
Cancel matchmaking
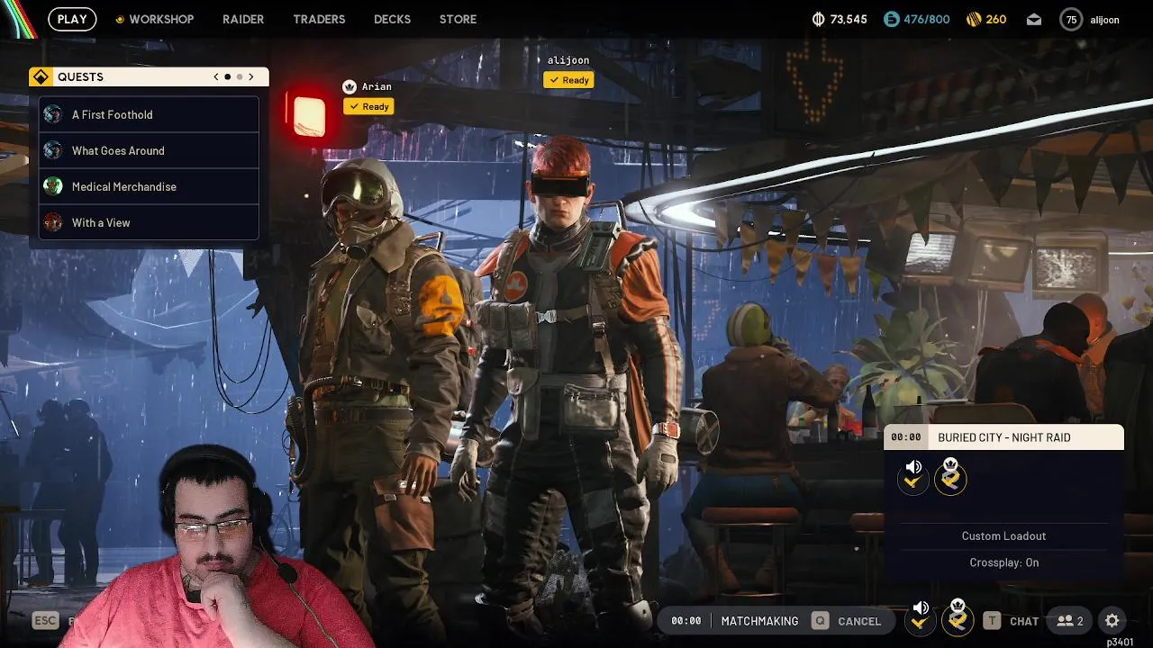point(859,621)
